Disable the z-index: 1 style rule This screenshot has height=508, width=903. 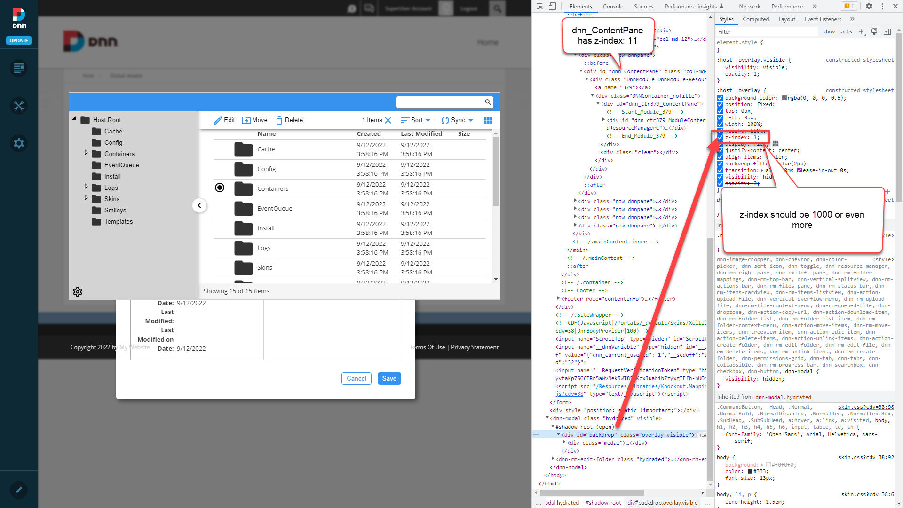coord(720,137)
